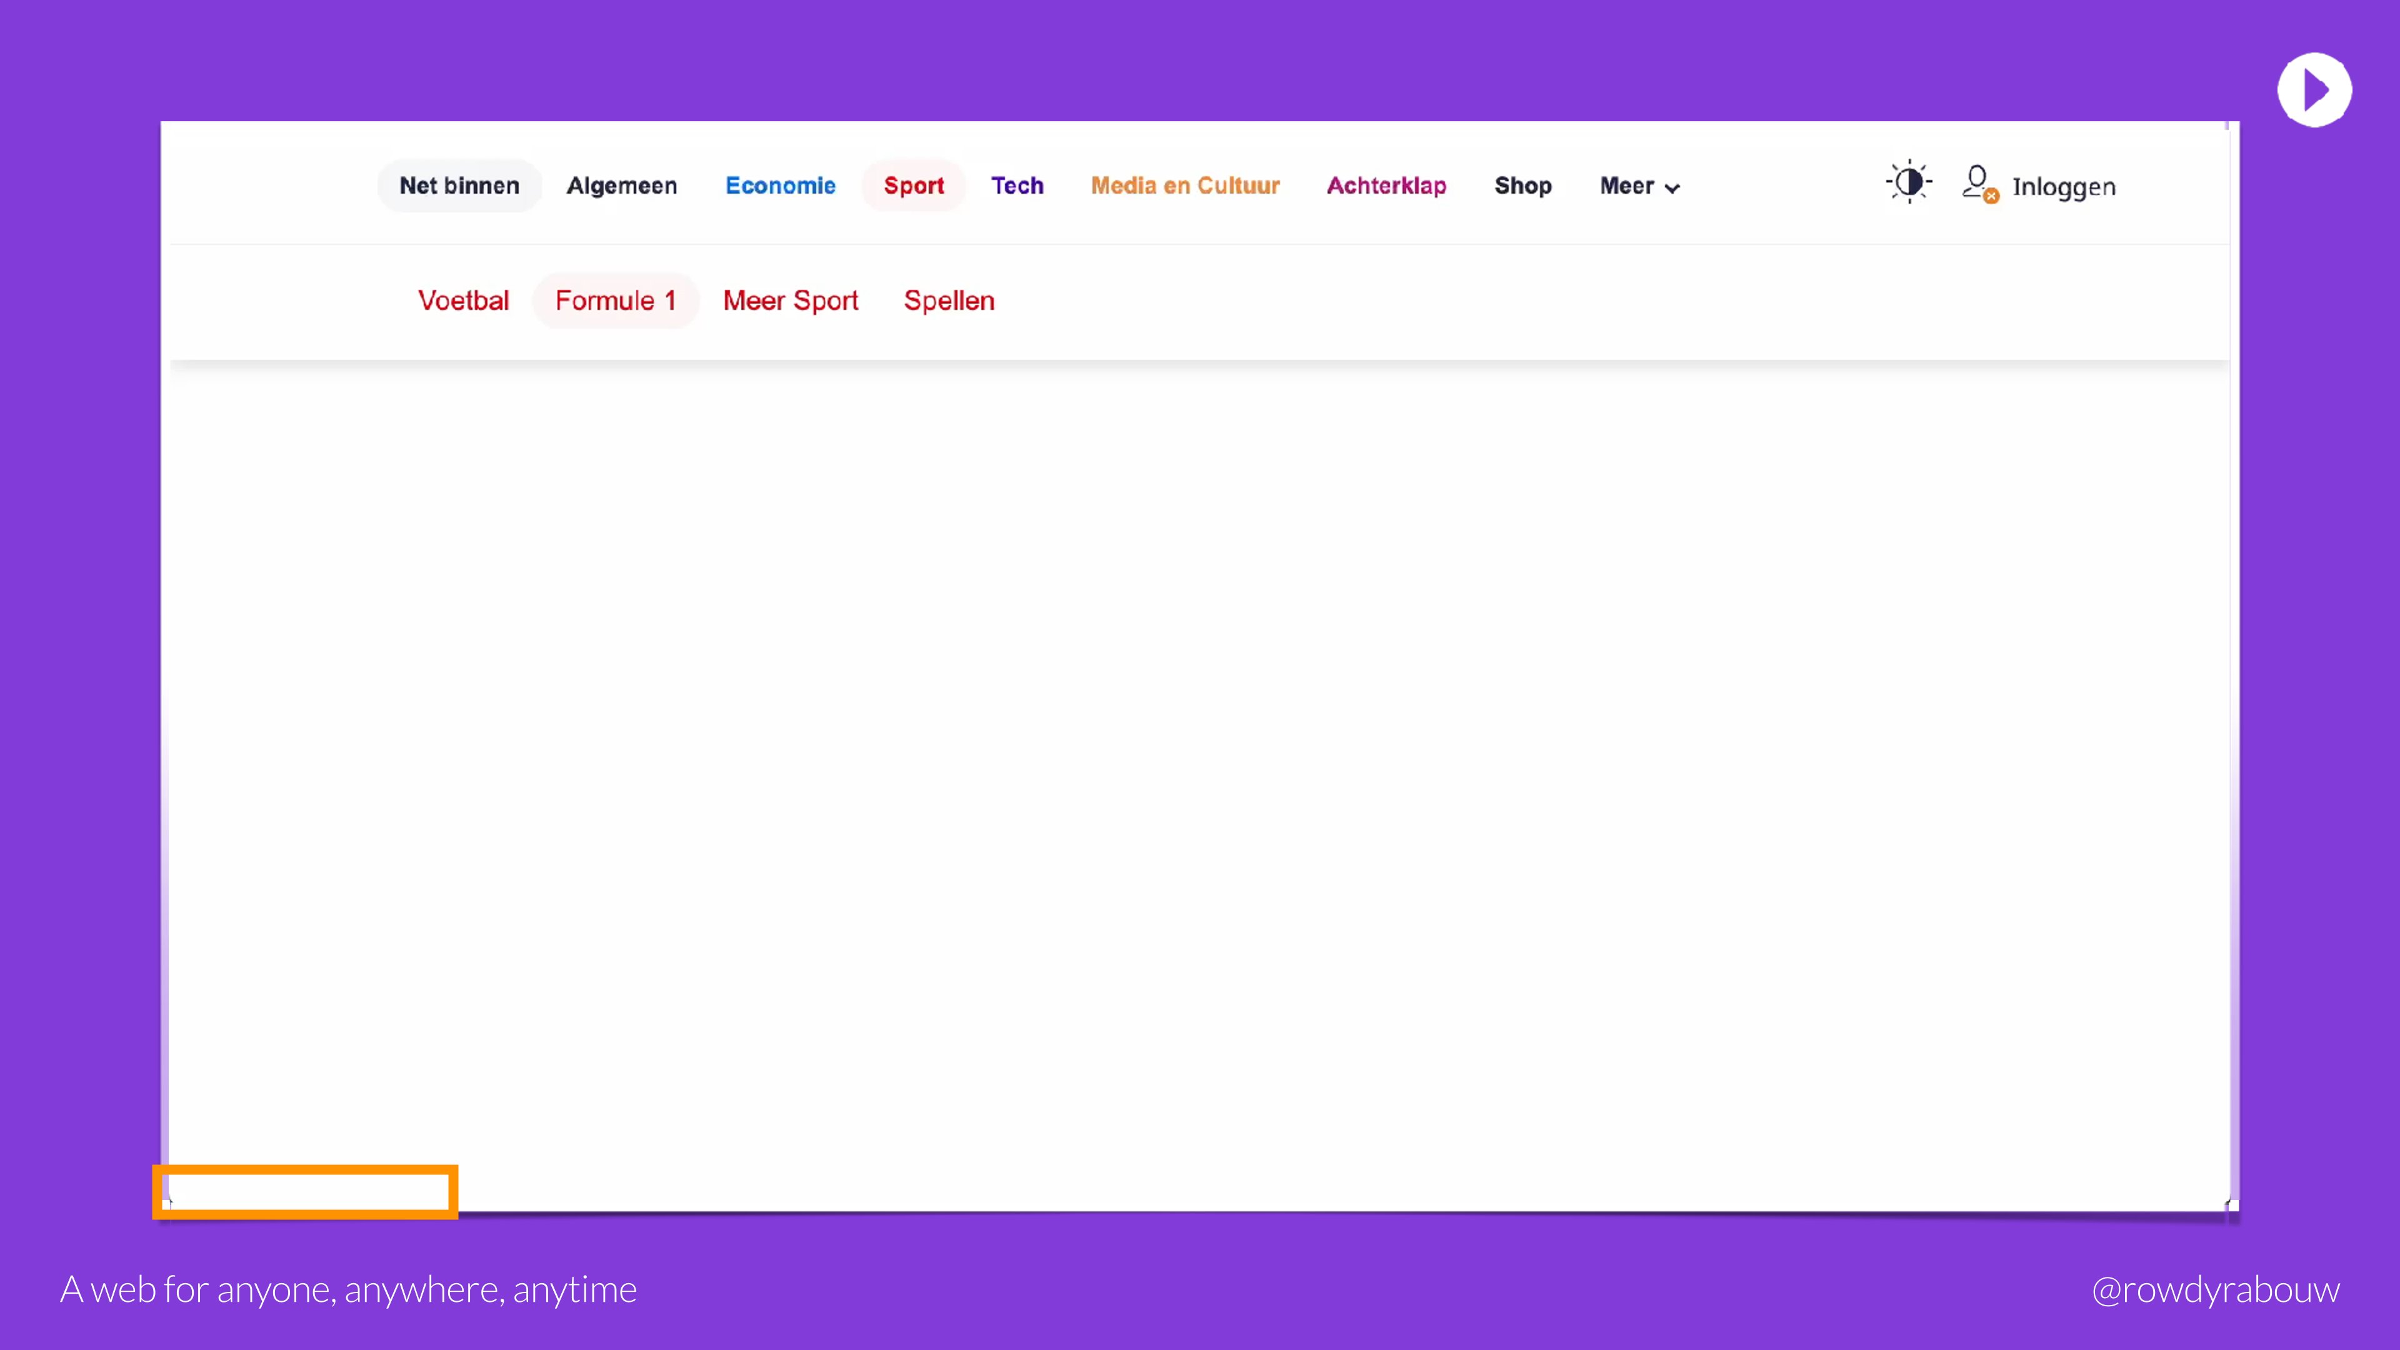Click the Inloggen login link
The image size is (2400, 1350).
tap(2062, 186)
